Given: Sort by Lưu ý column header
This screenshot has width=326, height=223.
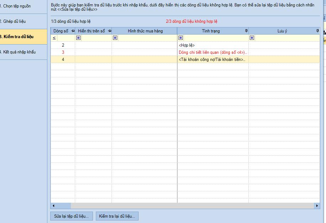Looking at the screenshot, I should pos(282,31).
